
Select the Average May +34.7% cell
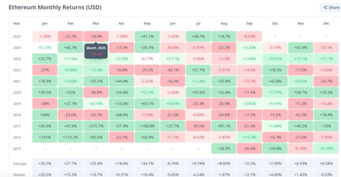tap(147, 164)
